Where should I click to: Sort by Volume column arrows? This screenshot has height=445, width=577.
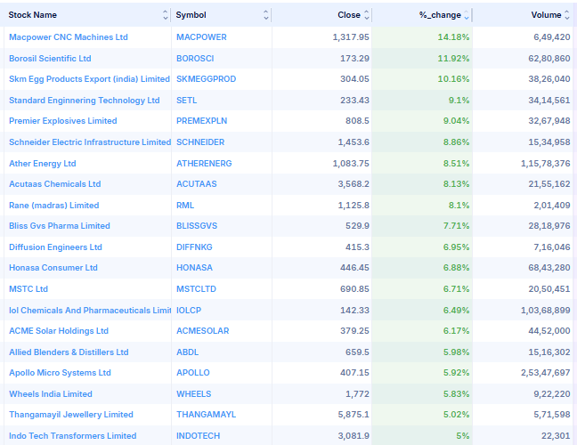(567, 15)
